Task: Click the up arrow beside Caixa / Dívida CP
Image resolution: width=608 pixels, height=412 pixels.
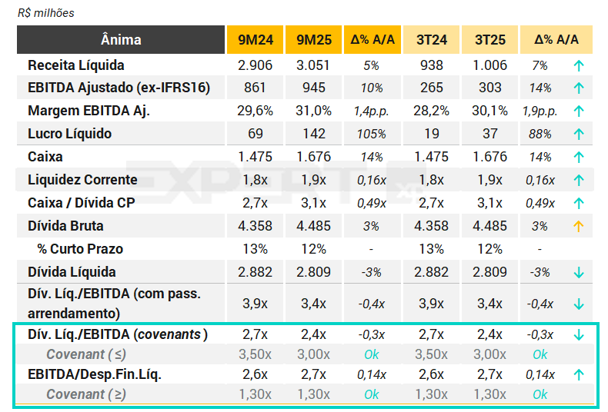Action: point(579,203)
